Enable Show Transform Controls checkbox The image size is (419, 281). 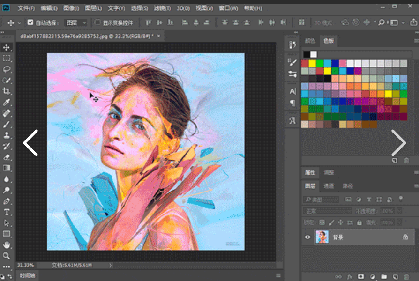click(97, 22)
